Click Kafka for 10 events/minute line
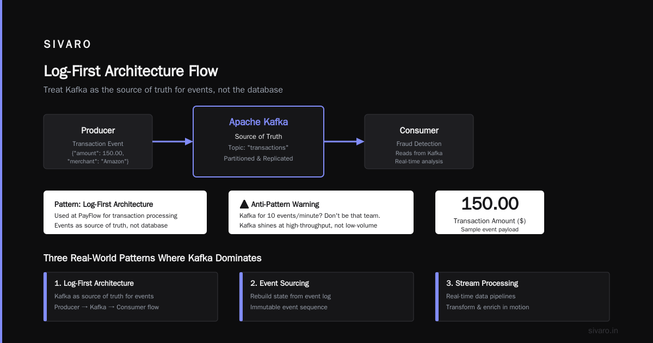 (x=310, y=216)
